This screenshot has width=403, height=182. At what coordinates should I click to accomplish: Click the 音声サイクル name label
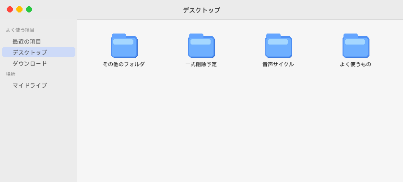[x=278, y=64]
